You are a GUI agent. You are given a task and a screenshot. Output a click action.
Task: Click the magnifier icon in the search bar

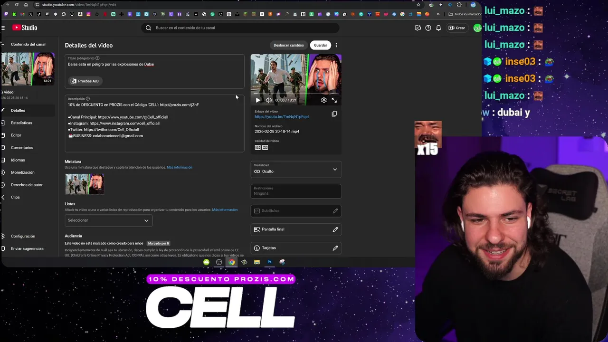[x=148, y=28]
